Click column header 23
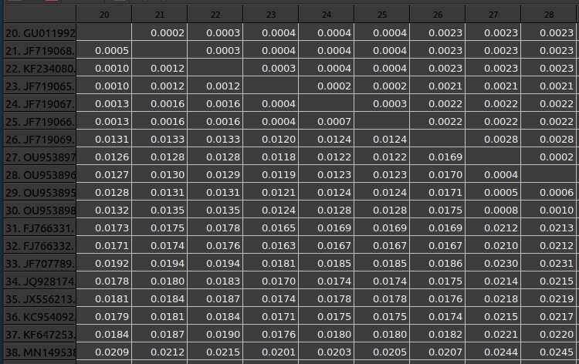The image size is (579, 364). (271, 15)
